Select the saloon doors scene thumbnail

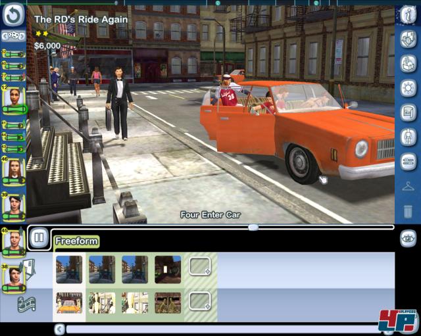click(168, 303)
